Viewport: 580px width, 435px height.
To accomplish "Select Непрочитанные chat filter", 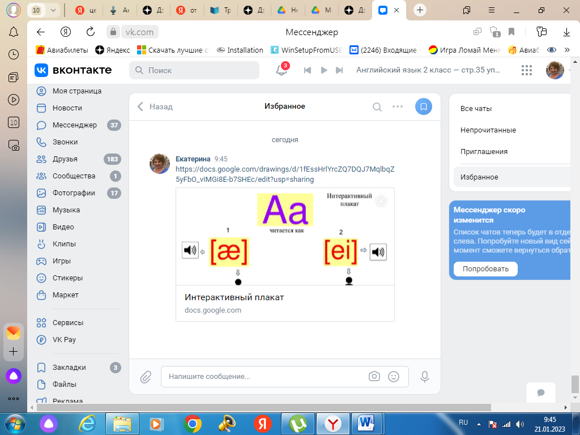I will click(488, 130).
